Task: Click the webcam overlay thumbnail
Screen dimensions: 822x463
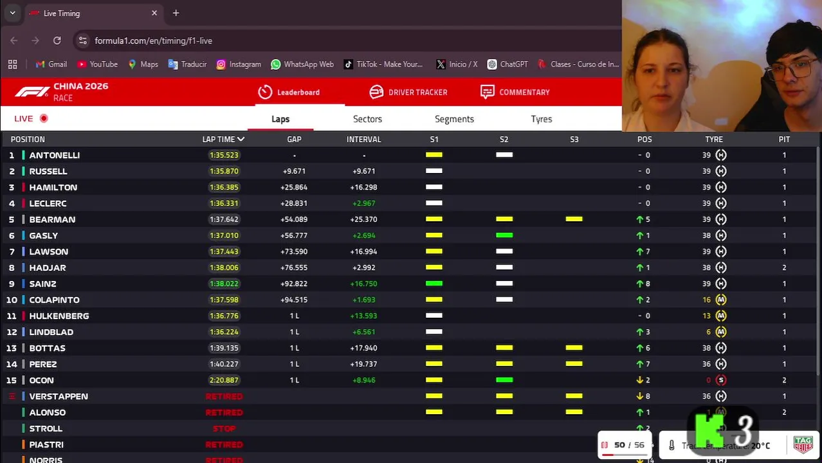Action: (x=722, y=66)
